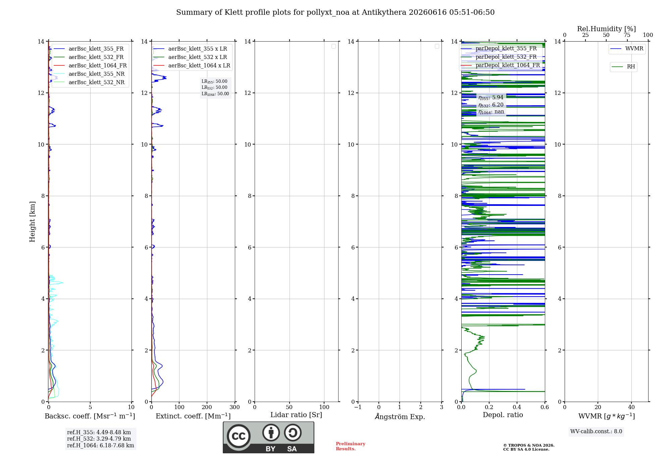This screenshot has width=671, height=456.
Task: Click ref.H_355: 4.49-8.48 km text
Action: (x=99, y=433)
